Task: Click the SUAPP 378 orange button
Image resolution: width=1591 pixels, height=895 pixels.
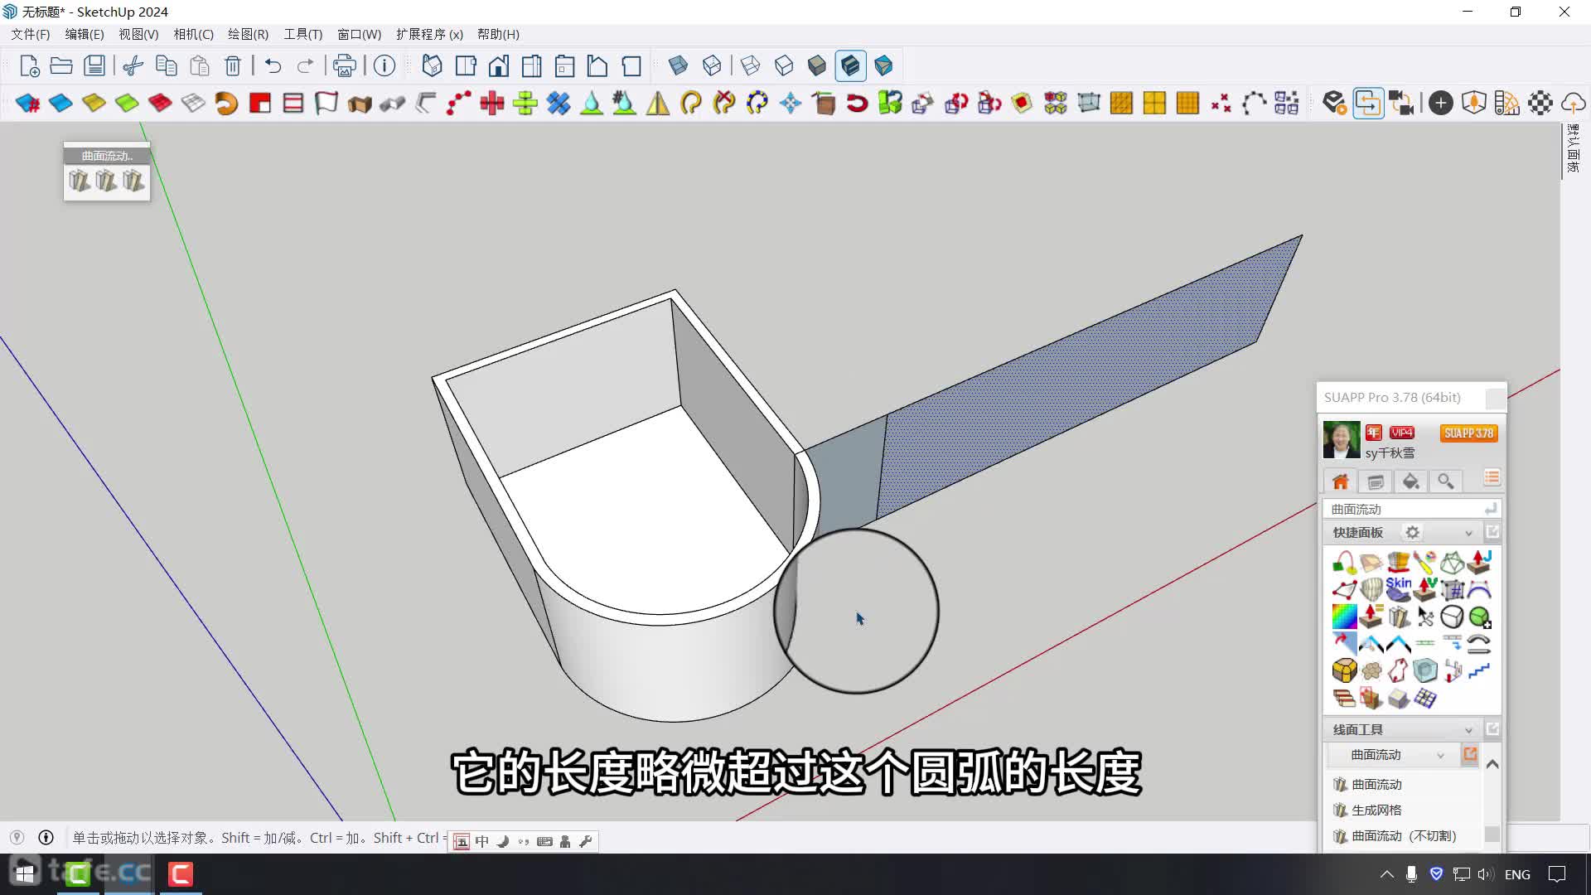Action: 1468,433
